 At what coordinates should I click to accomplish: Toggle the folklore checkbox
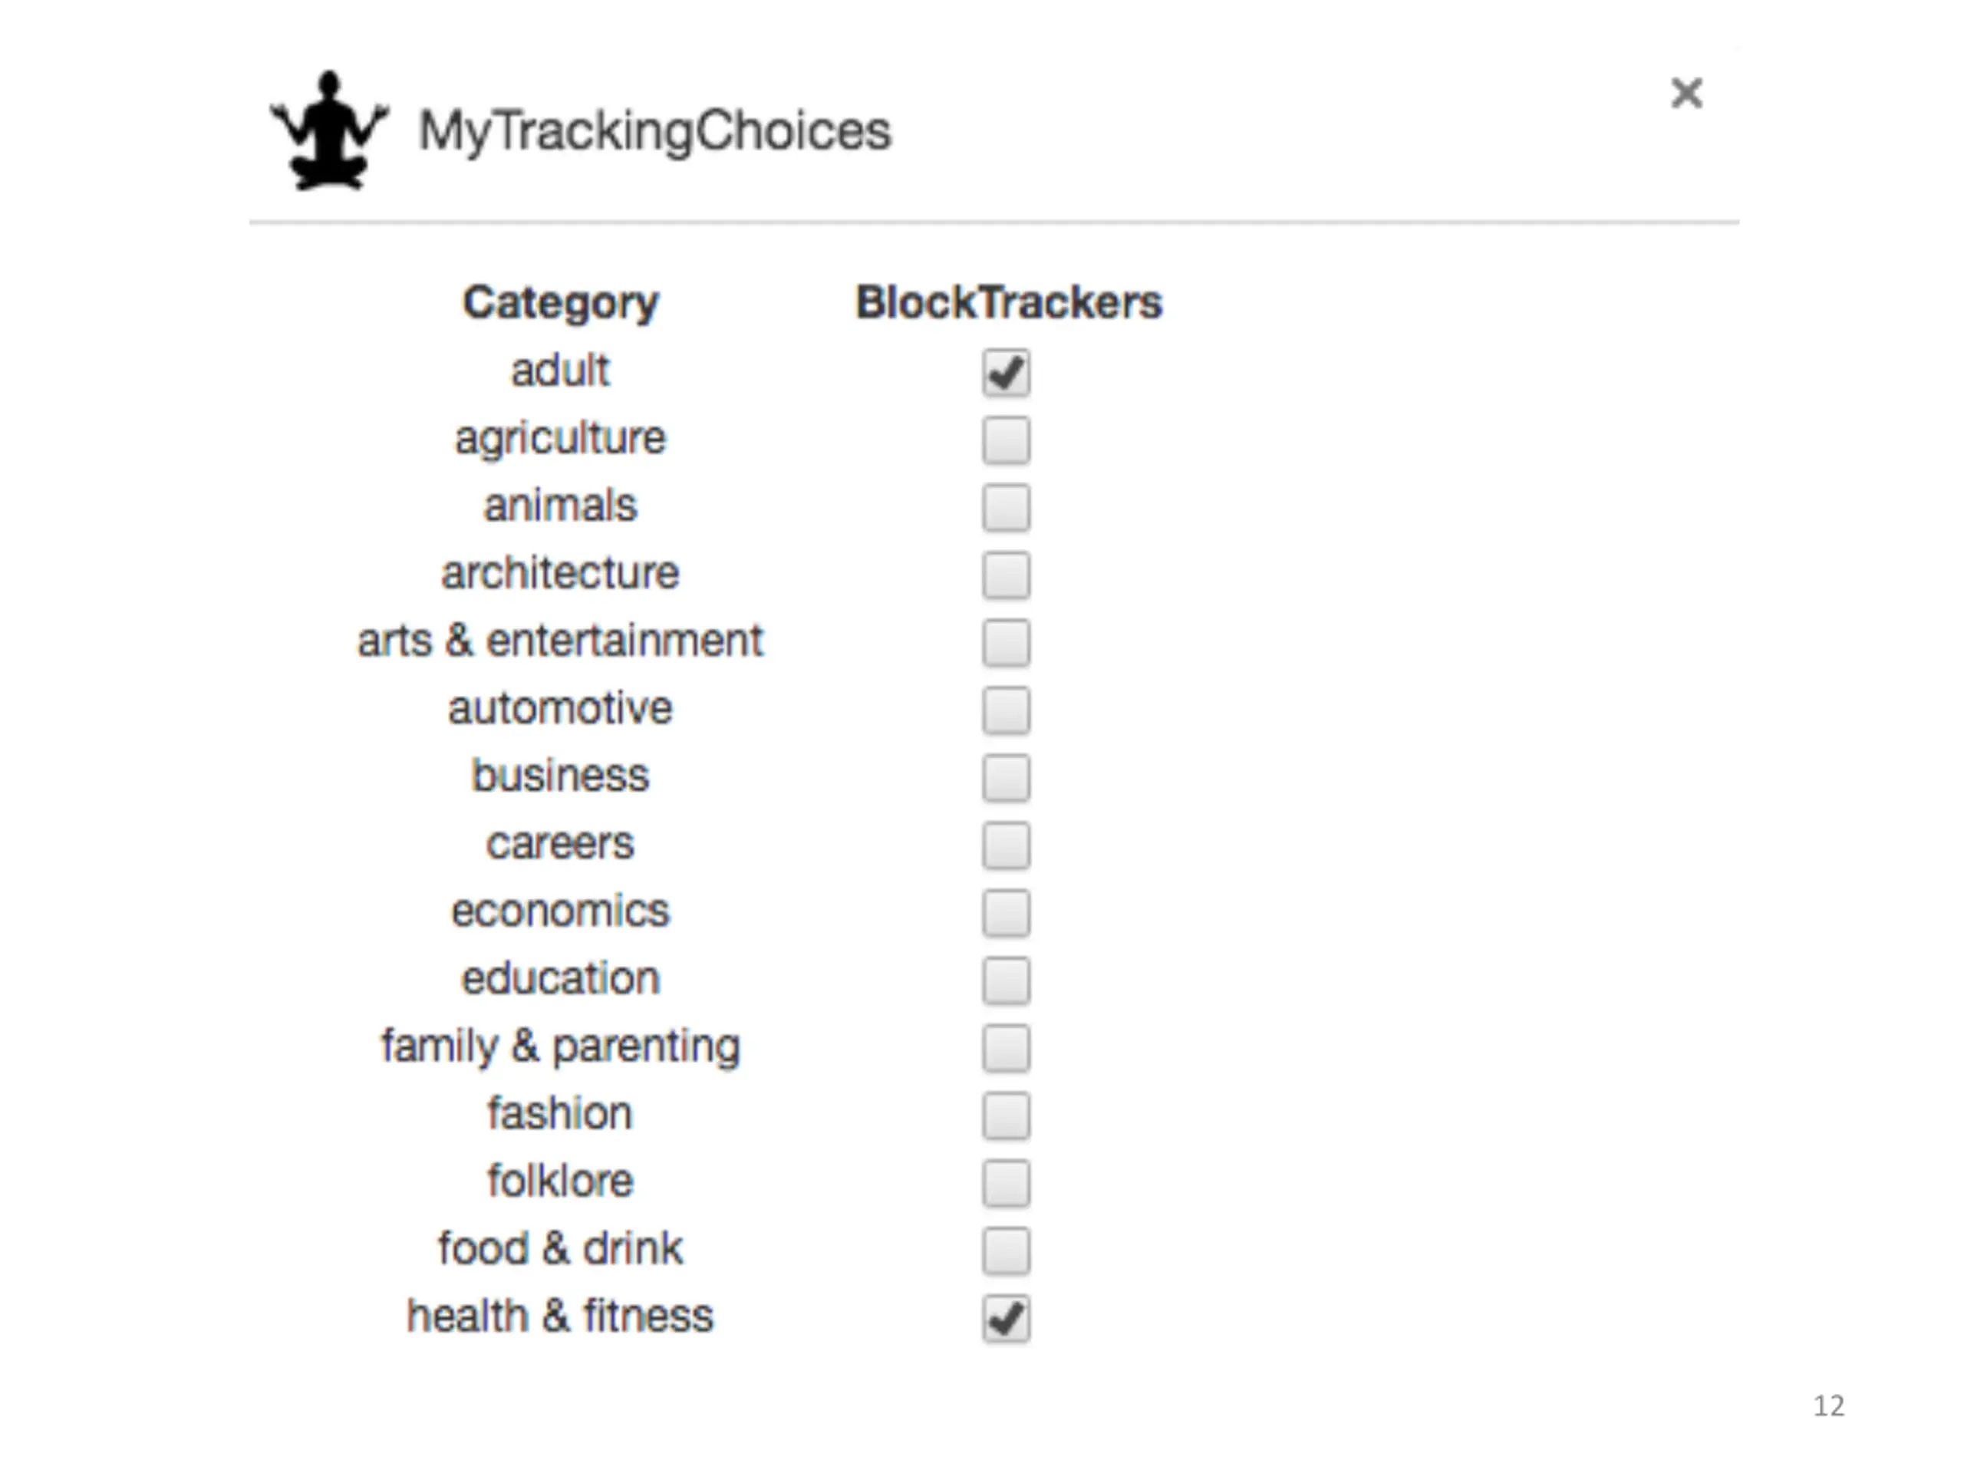tap(1006, 1184)
